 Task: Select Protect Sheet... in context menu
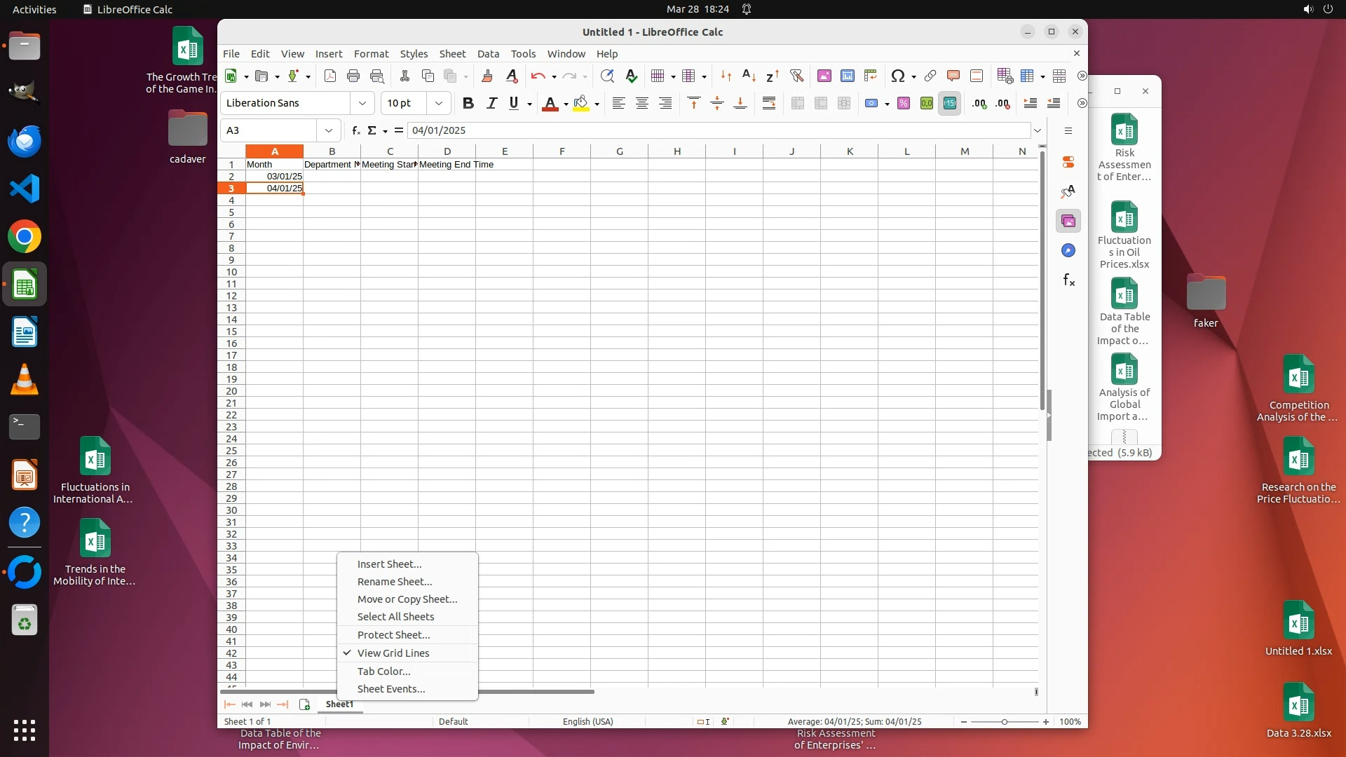[393, 634]
